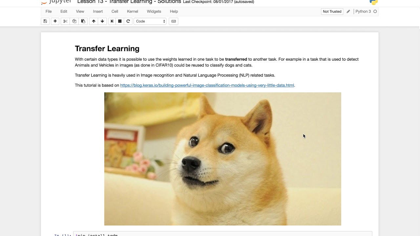Run cell and select next icon
This screenshot has height=236, width=420.
(x=112, y=21)
